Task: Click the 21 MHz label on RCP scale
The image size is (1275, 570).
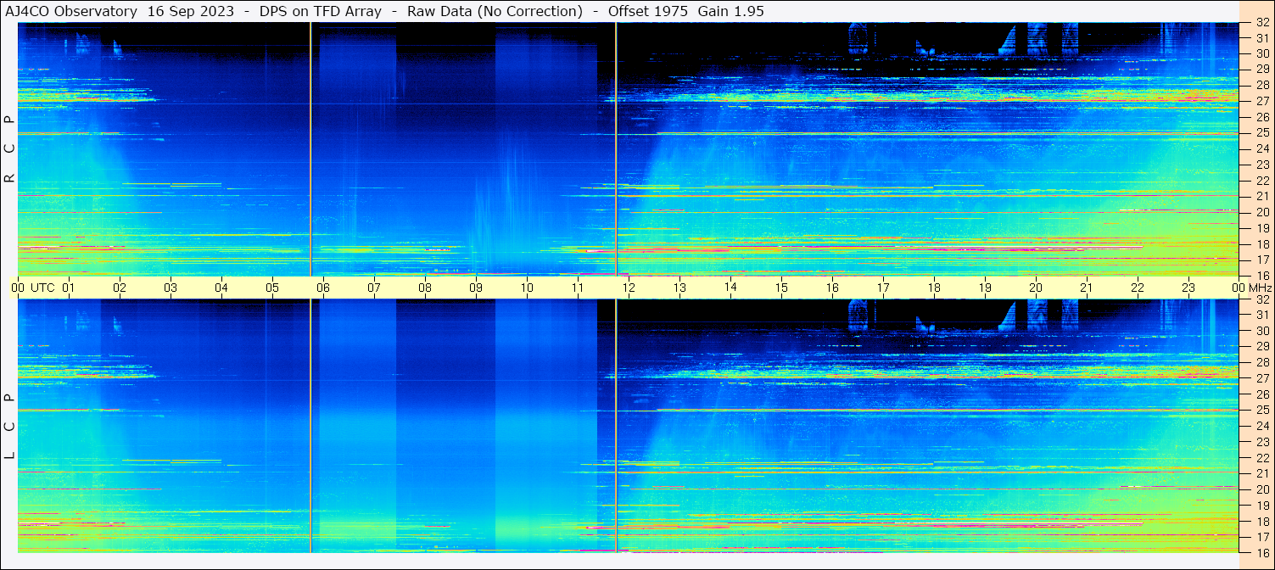Action: (1261, 197)
